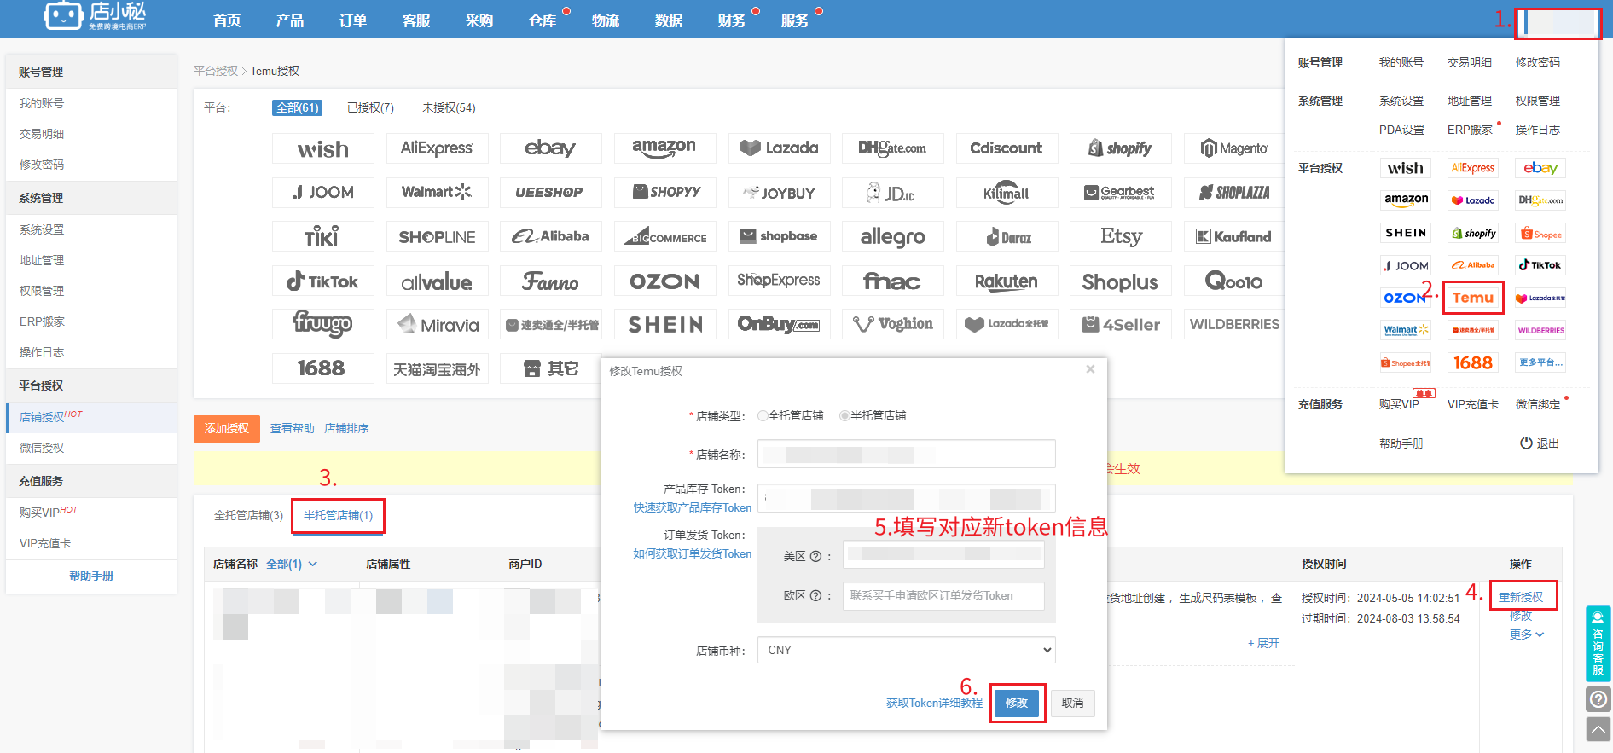Click the 产品库存 Token input field
Viewport: 1613px width, 753px height.
coord(906,498)
